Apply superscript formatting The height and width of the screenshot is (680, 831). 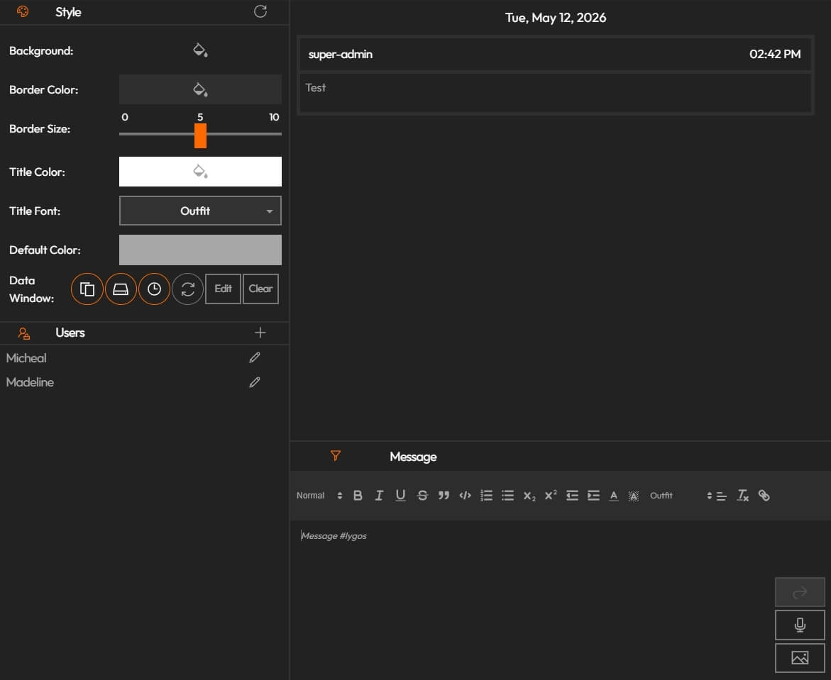click(551, 496)
